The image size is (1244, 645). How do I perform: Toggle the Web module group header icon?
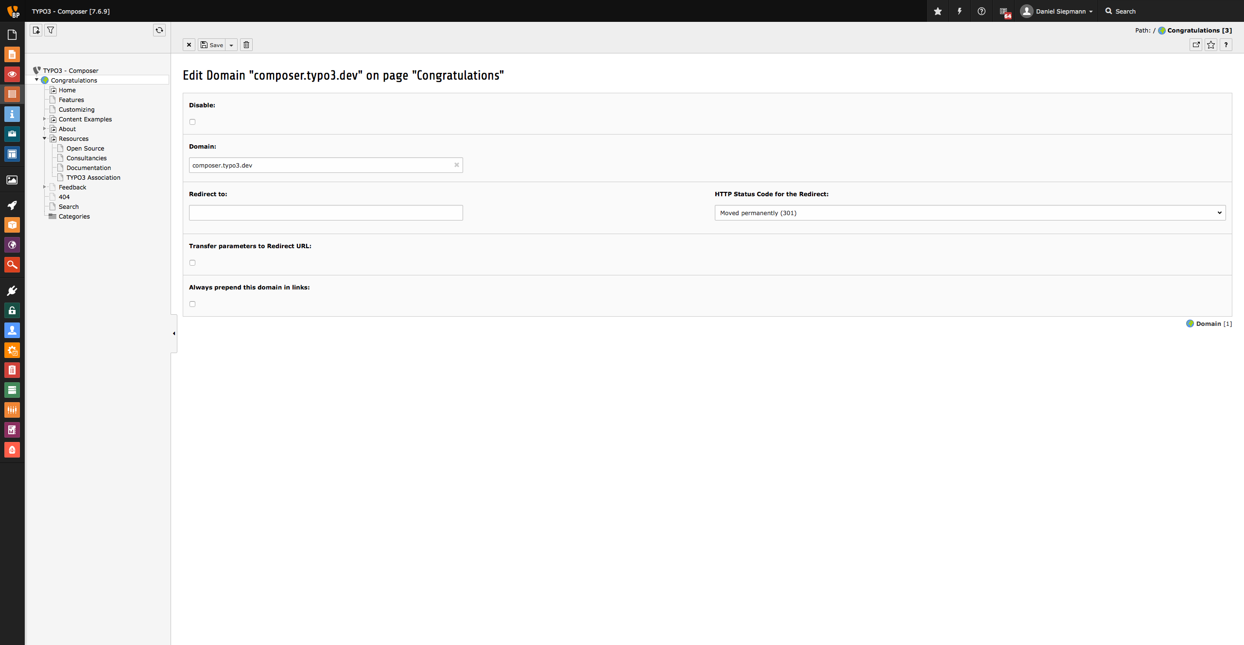(x=12, y=34)
